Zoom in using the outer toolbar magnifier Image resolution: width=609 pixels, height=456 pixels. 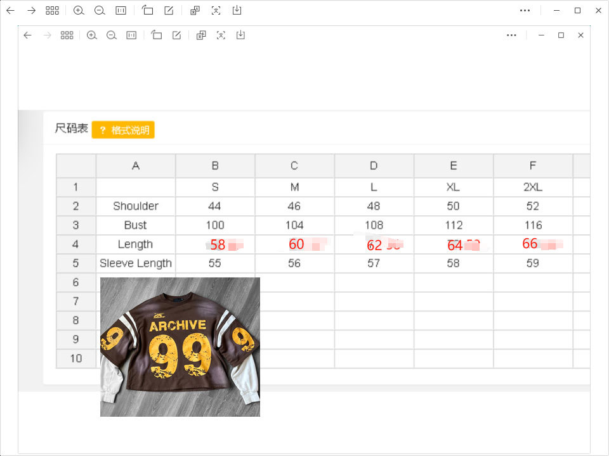click(79, 11)
